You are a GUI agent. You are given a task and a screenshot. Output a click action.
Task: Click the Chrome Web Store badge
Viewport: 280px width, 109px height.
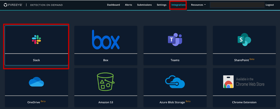pos(244,82)
